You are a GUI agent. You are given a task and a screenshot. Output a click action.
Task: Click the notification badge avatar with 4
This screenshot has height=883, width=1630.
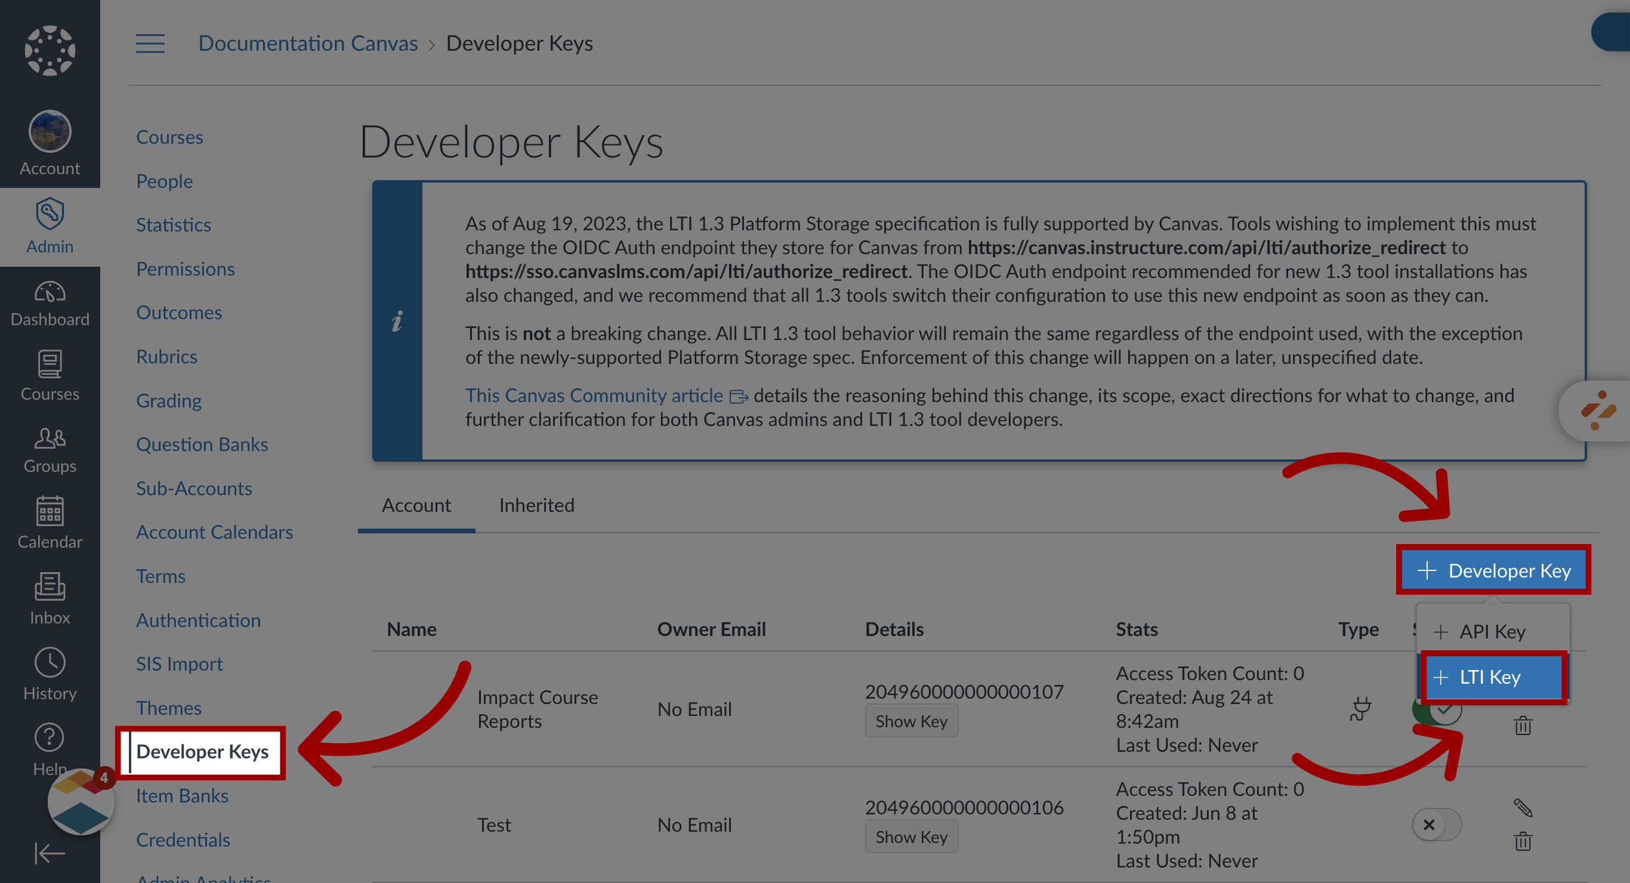pos(81,801)
